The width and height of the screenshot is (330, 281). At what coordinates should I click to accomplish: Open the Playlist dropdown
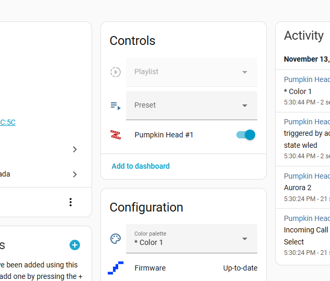point(191,72)
